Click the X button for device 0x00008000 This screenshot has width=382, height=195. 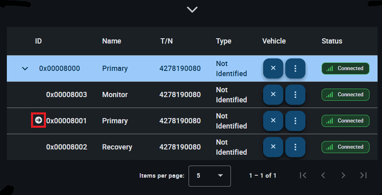pyautogui.click(x=273, y=68)
